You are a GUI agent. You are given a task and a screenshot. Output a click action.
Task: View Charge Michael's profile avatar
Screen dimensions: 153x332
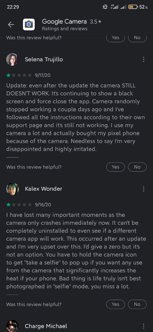click(x=12, y=326)
